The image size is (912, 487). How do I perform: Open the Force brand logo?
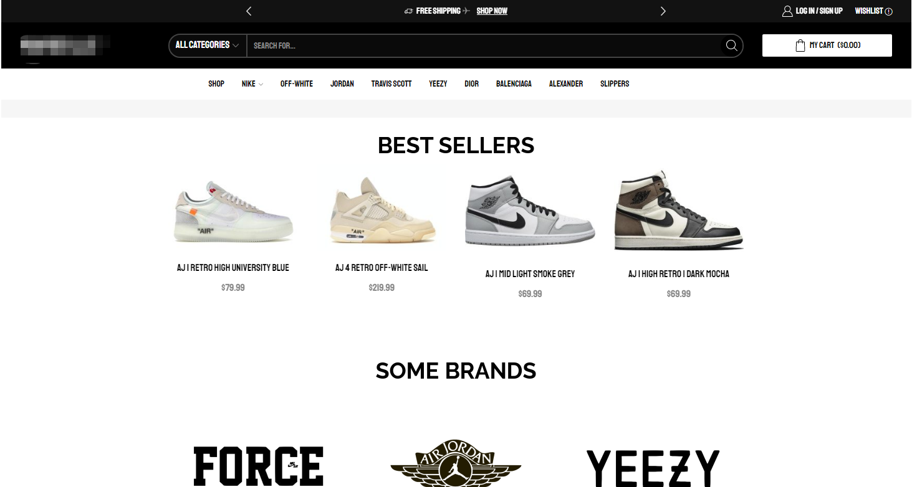(259, 466)
